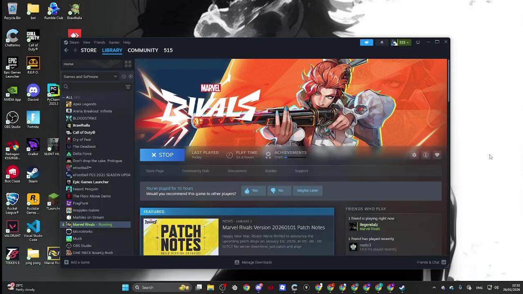Click the library search field
The height and width of the screenshot is (294, 523).
click(x=93, y=87)
